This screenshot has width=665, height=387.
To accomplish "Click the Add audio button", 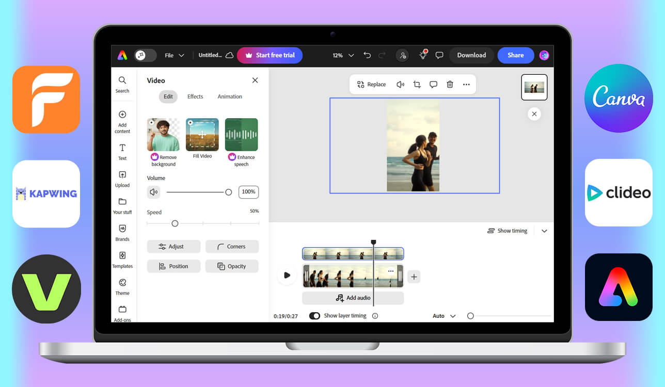I will (x=353, y=298).
